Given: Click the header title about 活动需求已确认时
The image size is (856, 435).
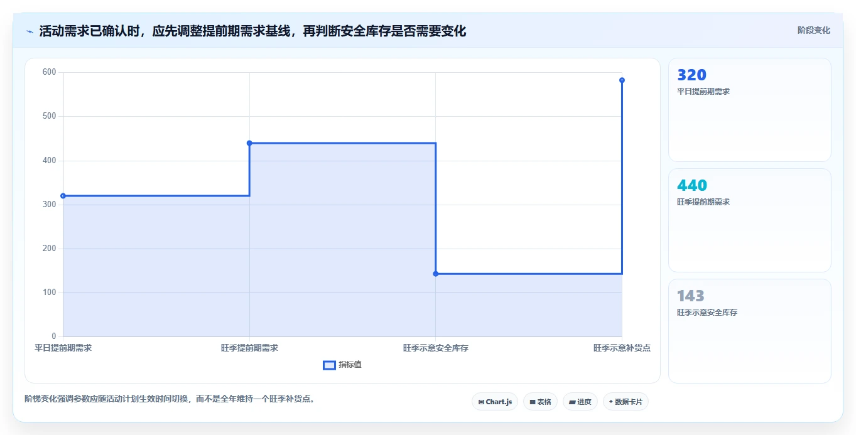Looking at the screenshot, I should click(x=252, y=31).
